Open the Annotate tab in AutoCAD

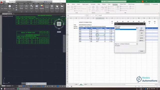click(15, 3)
